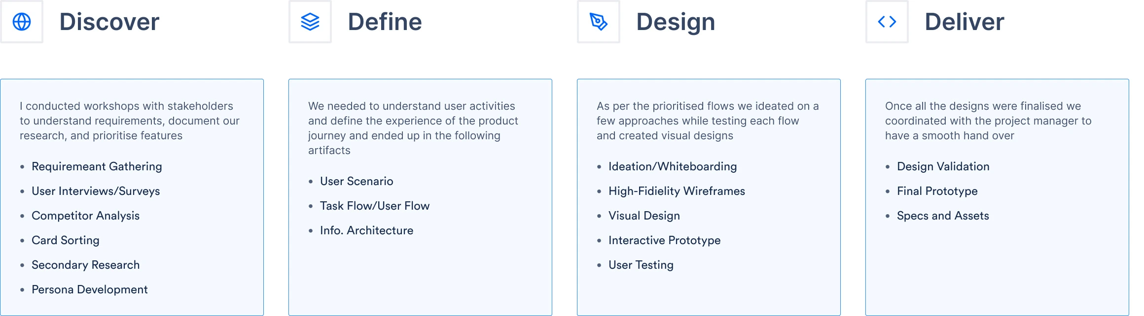Click the High-Fidelity Wireframes item

pyautogui.click(x=677, y=191)
